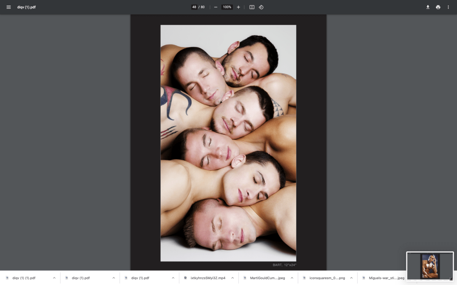This screenshot has width=457, height=285.
Task: Print the PDF document
Action: click(x=438, y=7)
